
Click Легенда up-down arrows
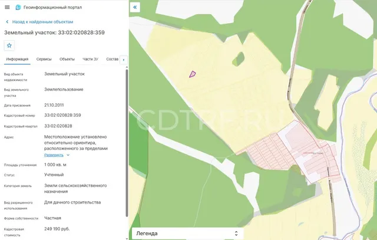click(236, 234)
